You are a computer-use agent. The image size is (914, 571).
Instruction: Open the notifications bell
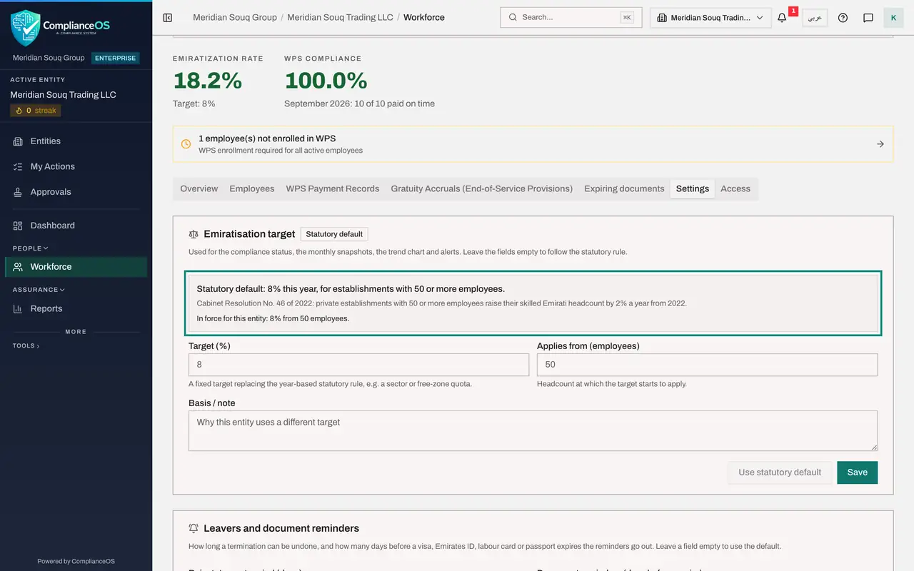click(x=782, y=18)
